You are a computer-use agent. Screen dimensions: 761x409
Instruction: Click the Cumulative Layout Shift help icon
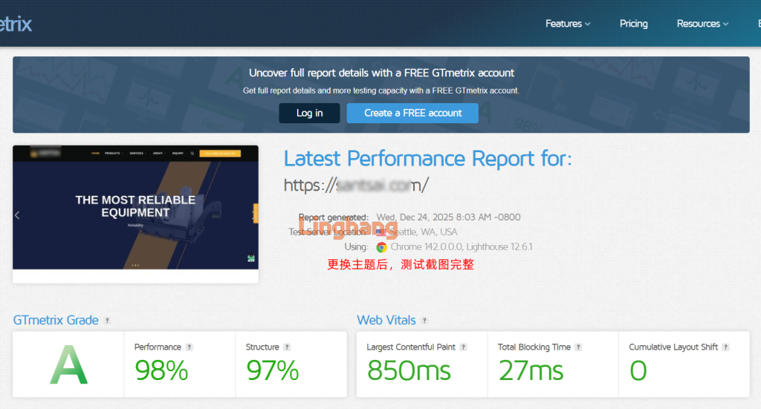click(x=725, y=347)
